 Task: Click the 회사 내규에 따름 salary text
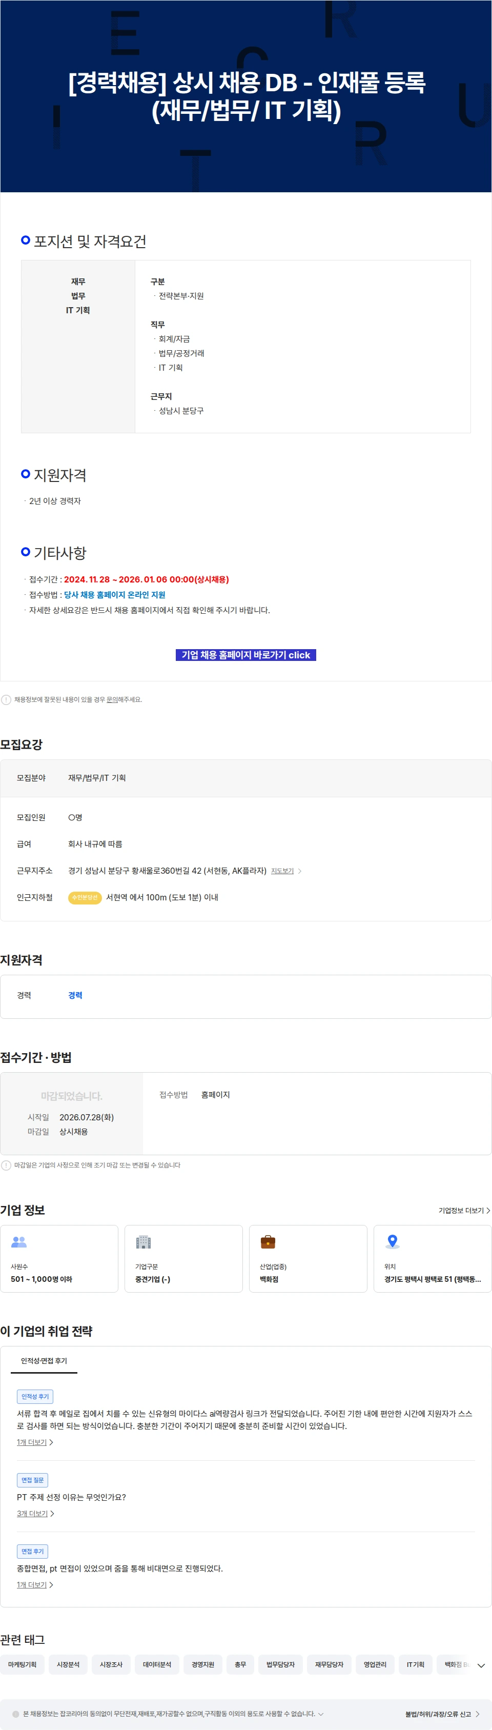coord(95,844)
